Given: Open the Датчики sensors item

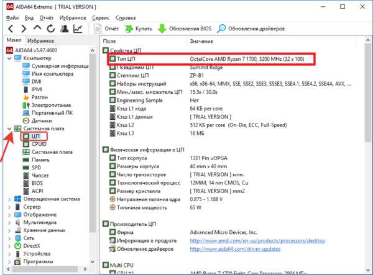Looking at the screenshot, I should click(37, 121).
